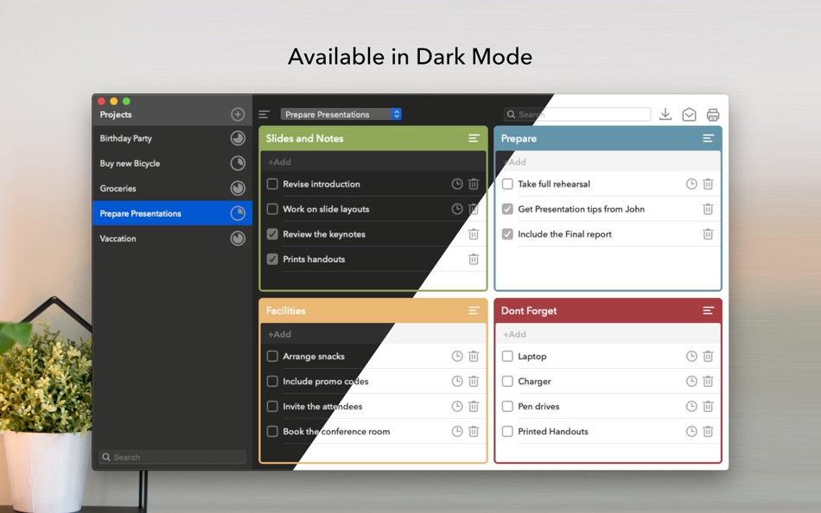The image size is (821, 513).
Task: Delete the Charger item
Action: click(x=708, y=381)
